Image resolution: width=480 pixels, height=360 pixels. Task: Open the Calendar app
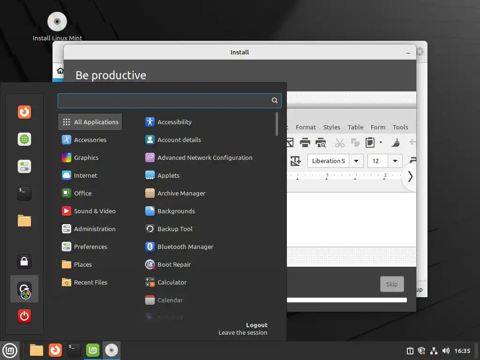[164, 300]
